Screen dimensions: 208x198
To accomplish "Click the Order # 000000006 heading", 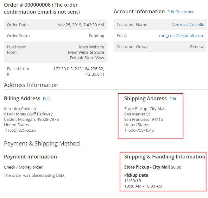I will 41,9.
